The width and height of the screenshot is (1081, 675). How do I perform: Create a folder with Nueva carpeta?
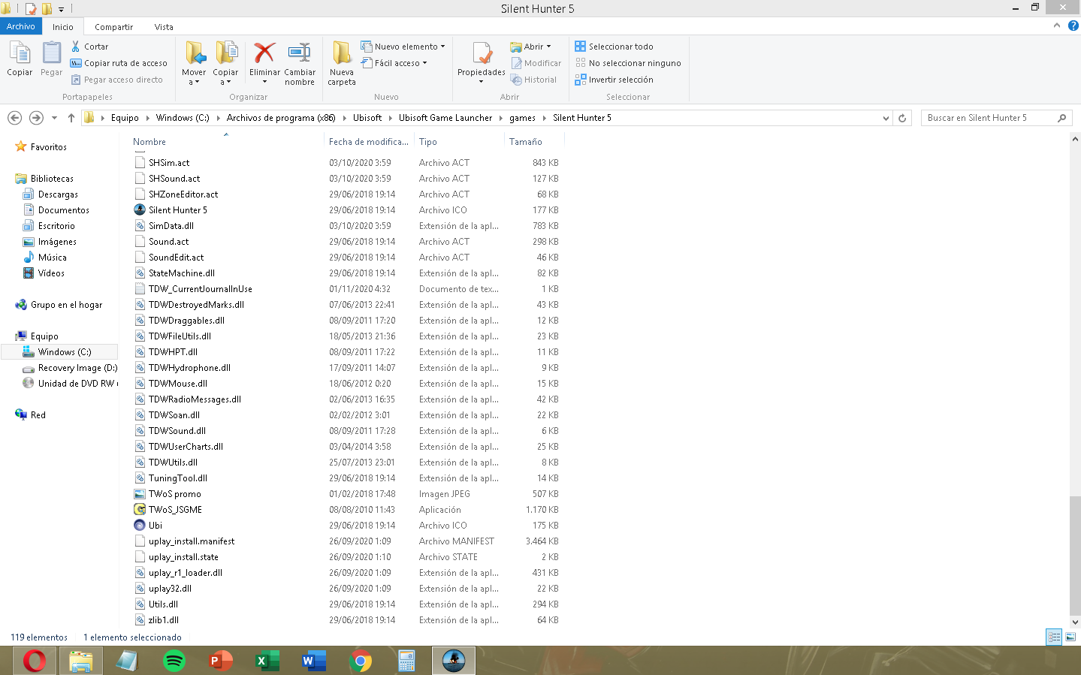tap(342, 63)
